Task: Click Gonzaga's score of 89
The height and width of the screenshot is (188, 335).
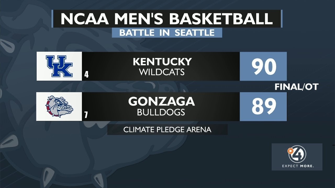Action: point(264,106)
